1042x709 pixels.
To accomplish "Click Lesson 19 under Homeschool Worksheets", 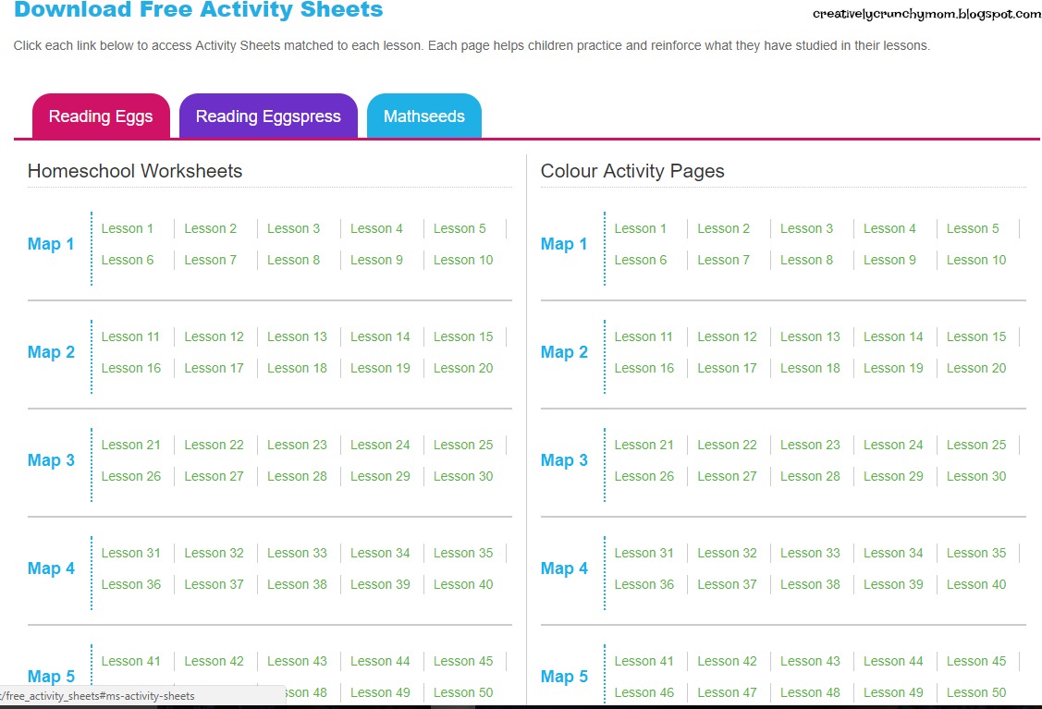I will point(380,368).
